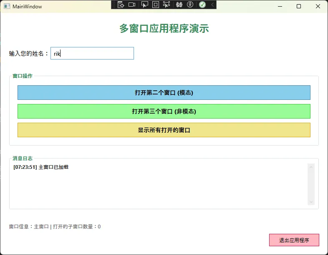Maximize the MainWindow window
This screenshot has width=328, height=255.
coord(299,6)
